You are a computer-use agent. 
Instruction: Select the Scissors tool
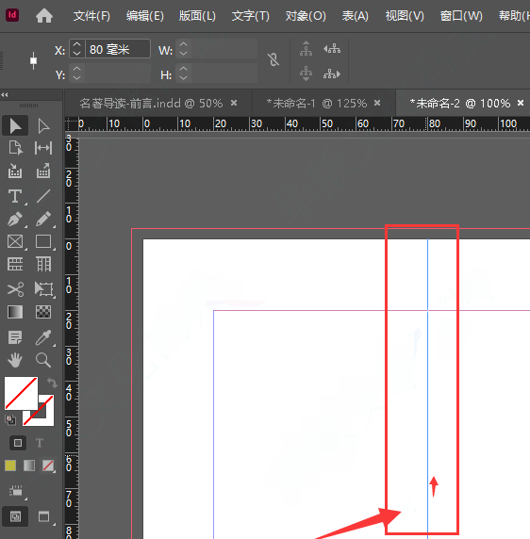click(15, 289)
